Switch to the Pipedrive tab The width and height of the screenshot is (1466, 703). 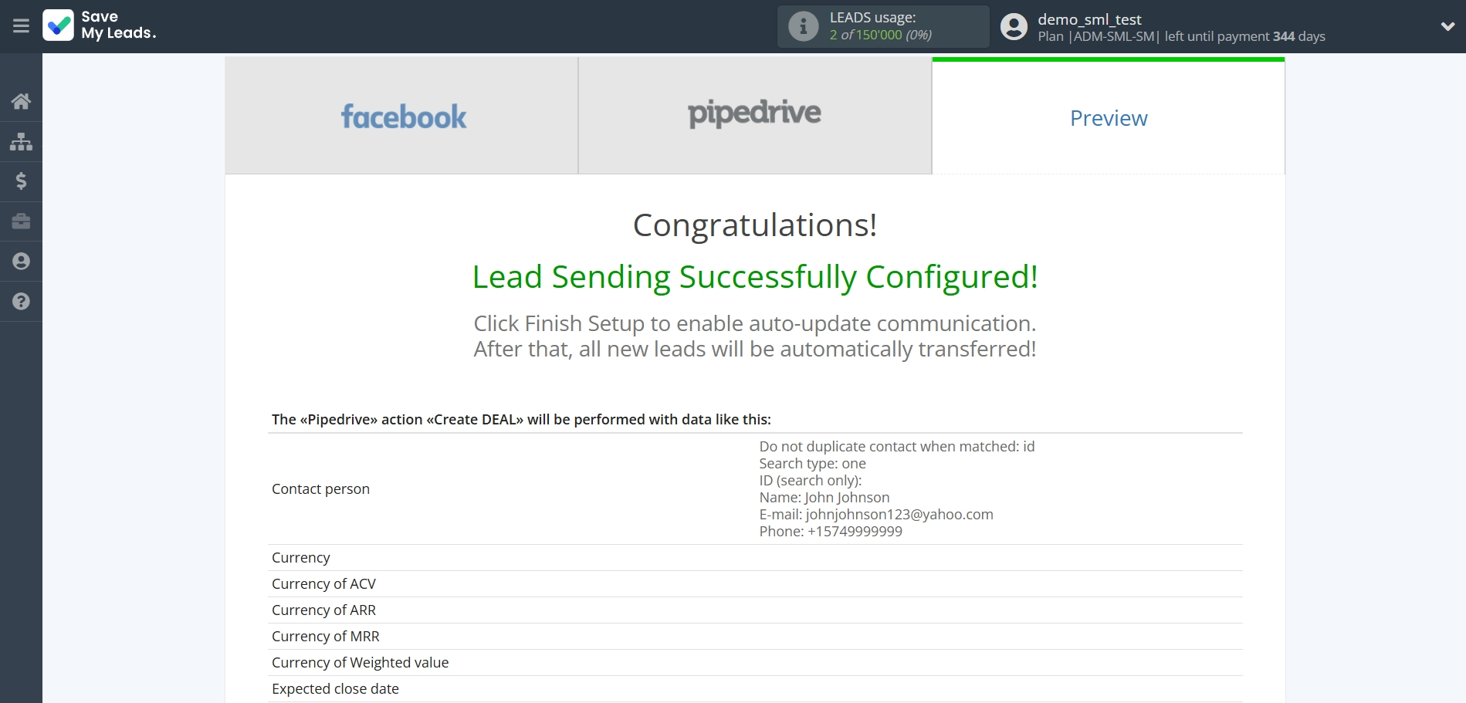(754, 114)
